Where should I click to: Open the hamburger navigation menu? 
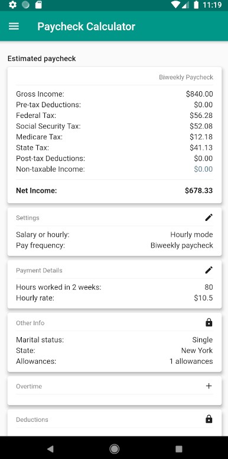point(14,26)
